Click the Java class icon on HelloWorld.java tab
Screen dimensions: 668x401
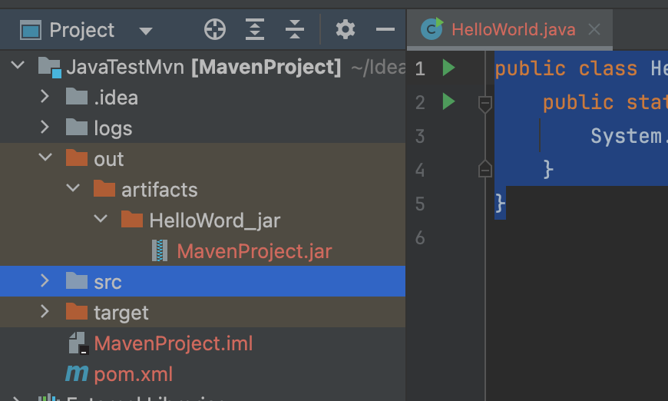pyautogui.click(x=432, y=29)
